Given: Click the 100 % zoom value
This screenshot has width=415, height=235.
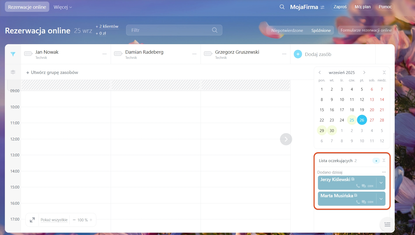Looking at the screenshot, I should coord(83,220).
